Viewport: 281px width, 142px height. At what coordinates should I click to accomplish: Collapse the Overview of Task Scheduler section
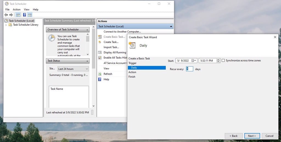87,29
